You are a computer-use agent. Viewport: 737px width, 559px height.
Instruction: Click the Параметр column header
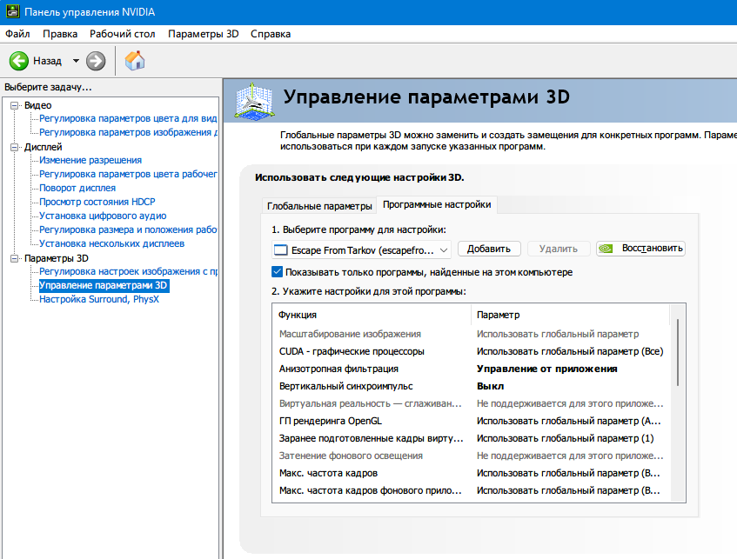(570, 315)
